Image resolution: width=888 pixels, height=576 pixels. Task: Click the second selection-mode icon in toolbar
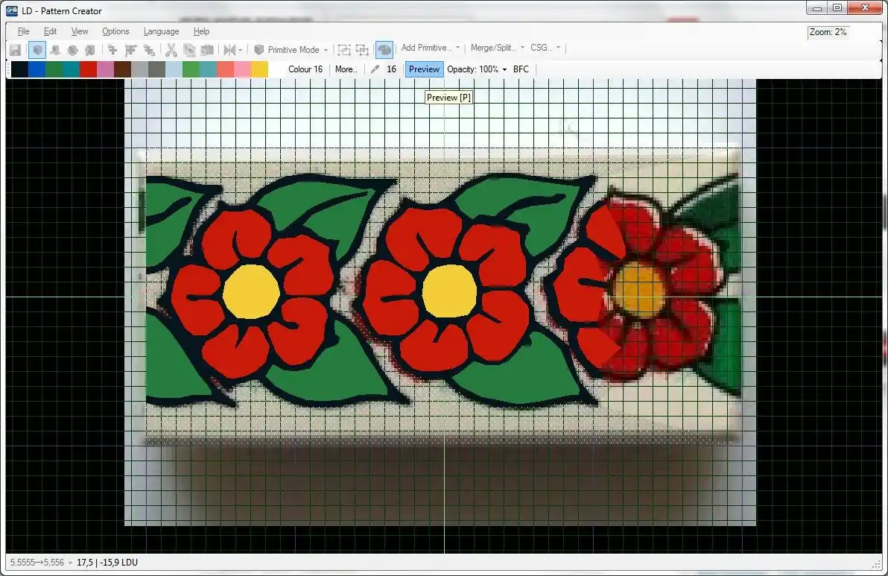coord(55,50)
